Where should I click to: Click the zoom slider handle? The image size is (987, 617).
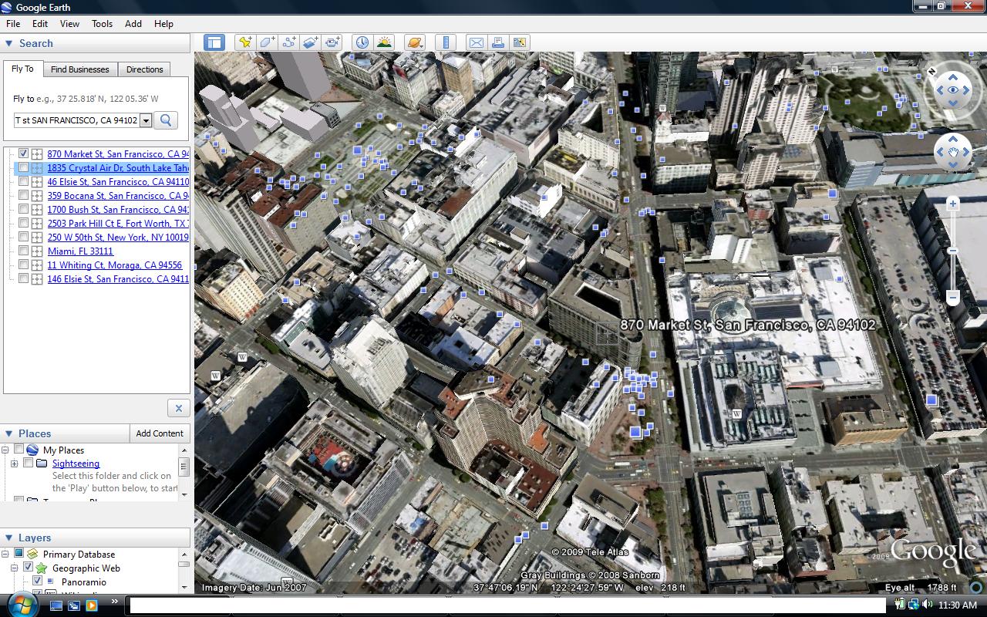pyautogui.click(x=953, y=251)
